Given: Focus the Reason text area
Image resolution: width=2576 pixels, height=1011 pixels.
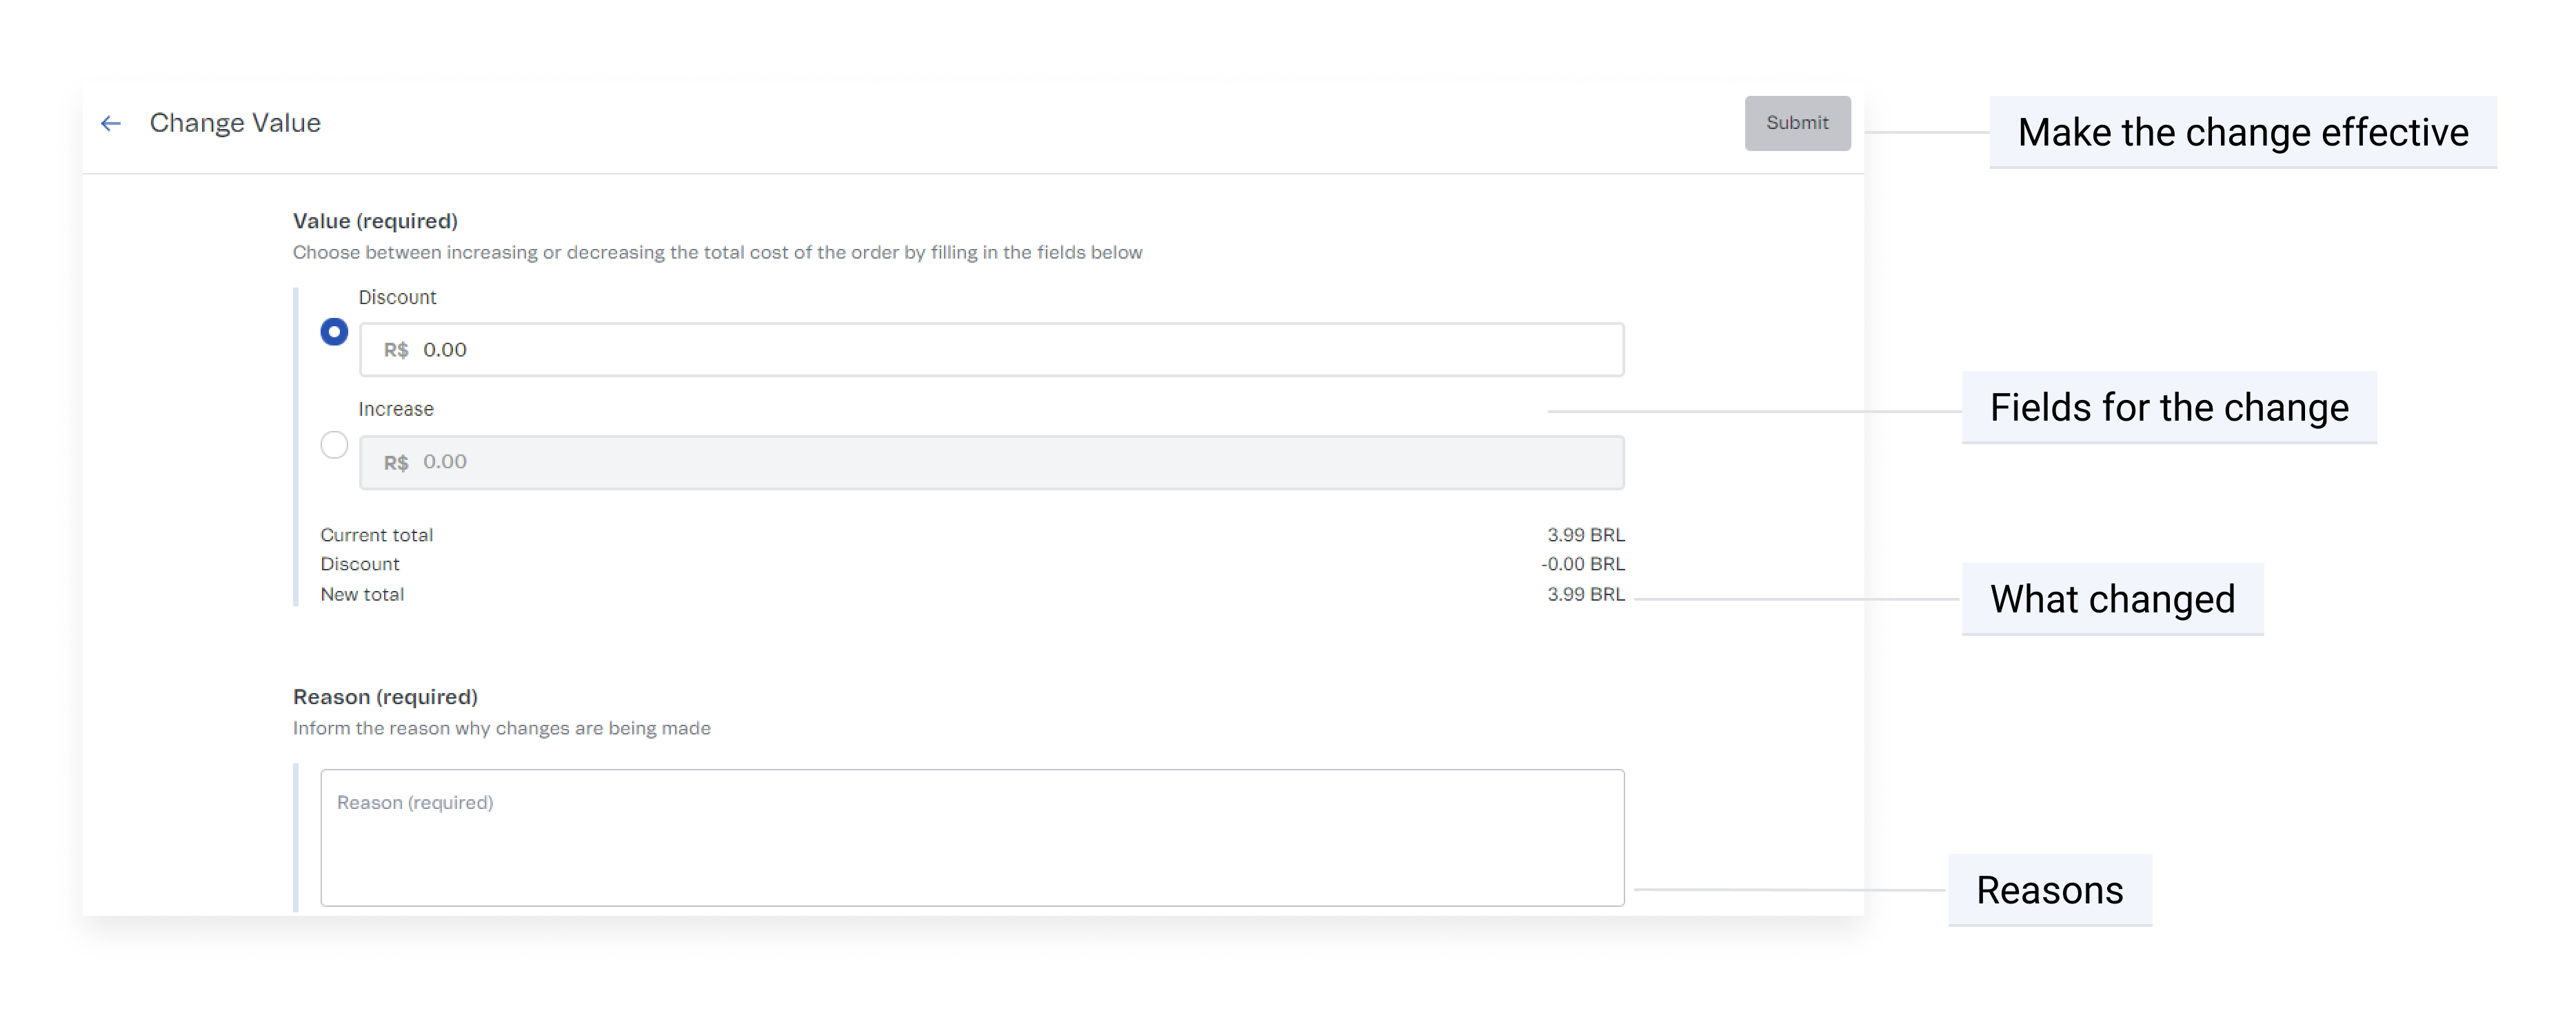Looking at the screenshot, I should [x=971, y=837].
